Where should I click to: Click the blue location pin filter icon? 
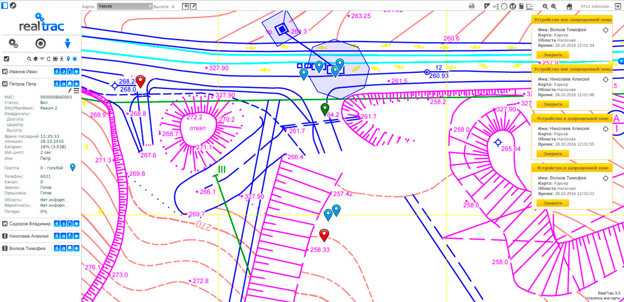click(68, 59)
